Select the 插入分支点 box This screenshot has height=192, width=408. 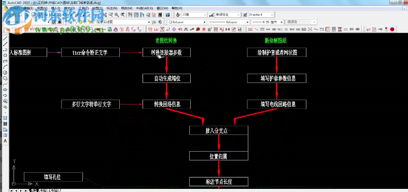coord(219,130)
